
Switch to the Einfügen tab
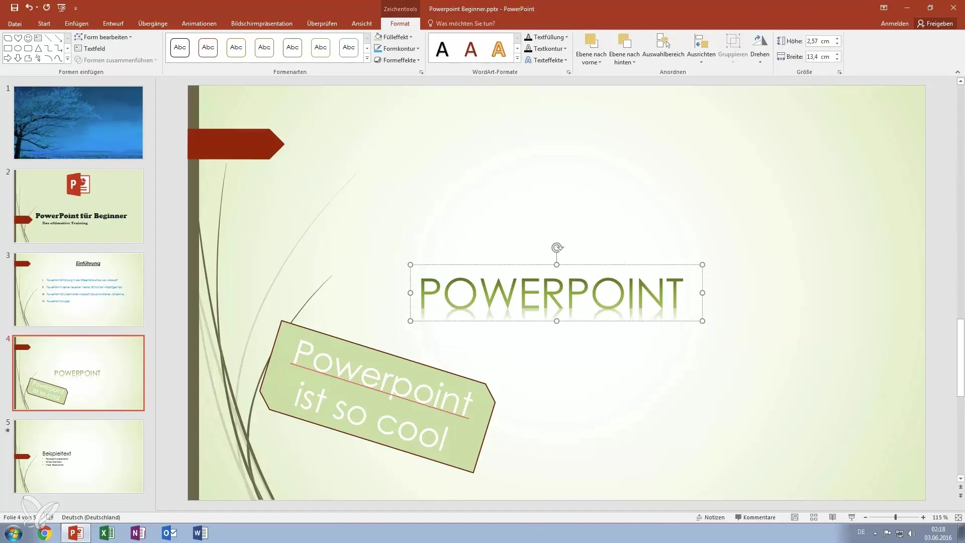(76, 24)
